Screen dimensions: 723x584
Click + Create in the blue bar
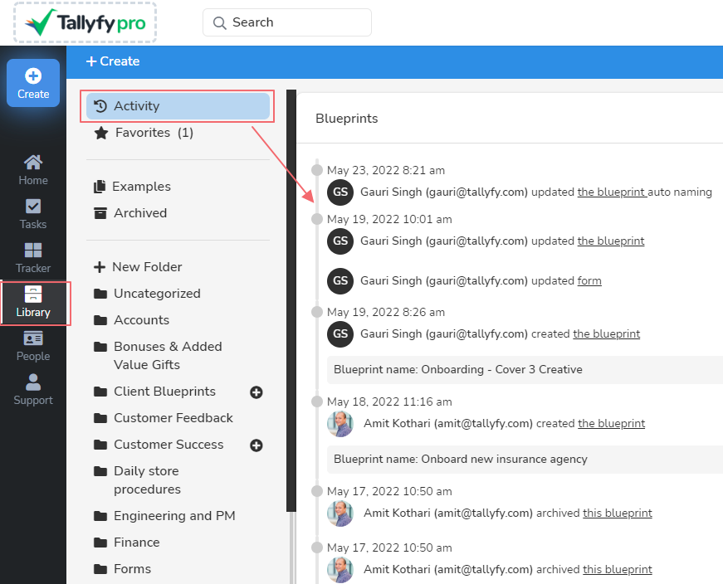[x=113, y=61]
